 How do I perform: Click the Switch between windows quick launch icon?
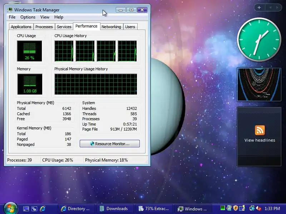[34, 209]
